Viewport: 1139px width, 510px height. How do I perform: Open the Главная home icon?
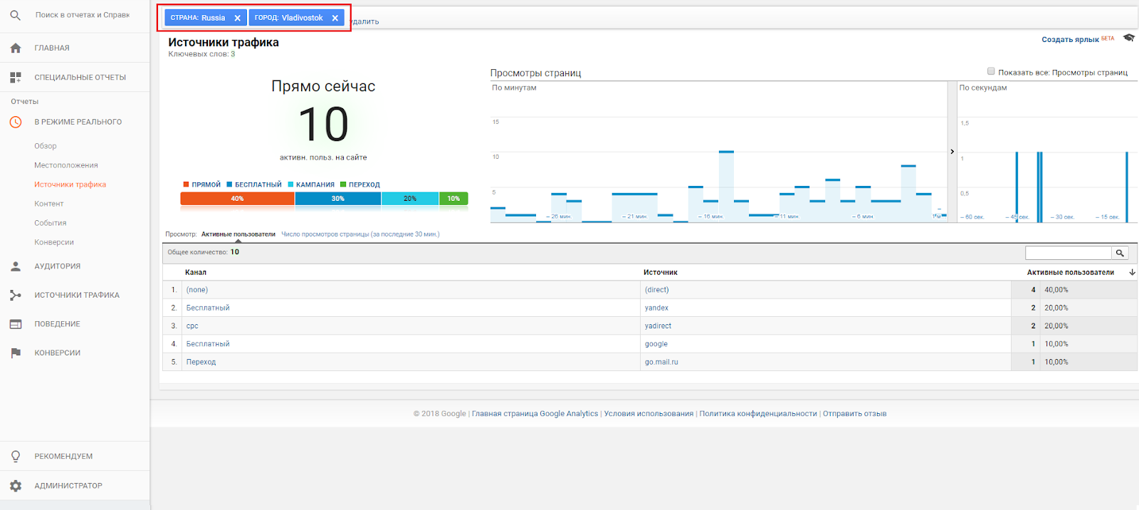coord(16,48)
